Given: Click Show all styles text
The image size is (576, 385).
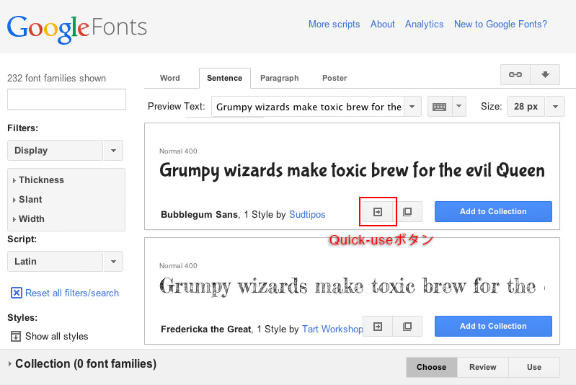Looking at the screenshot, I should click(x=56, y=337).
